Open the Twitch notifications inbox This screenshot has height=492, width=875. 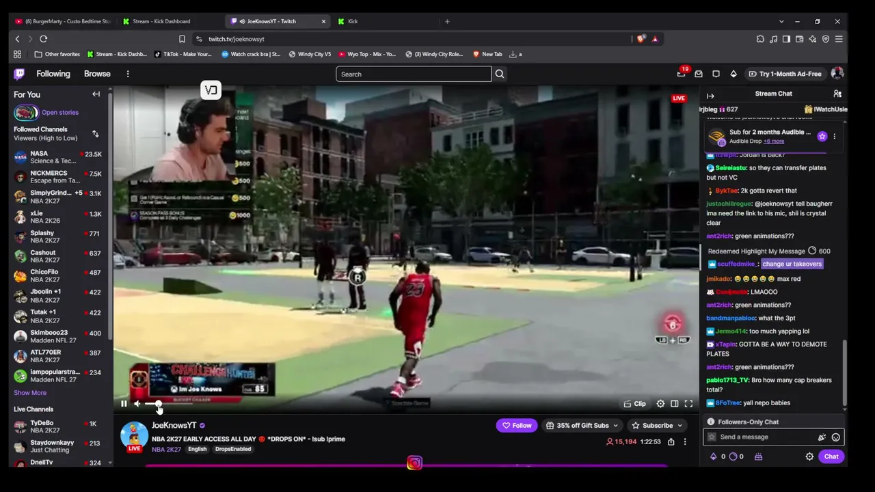(699, 74)
